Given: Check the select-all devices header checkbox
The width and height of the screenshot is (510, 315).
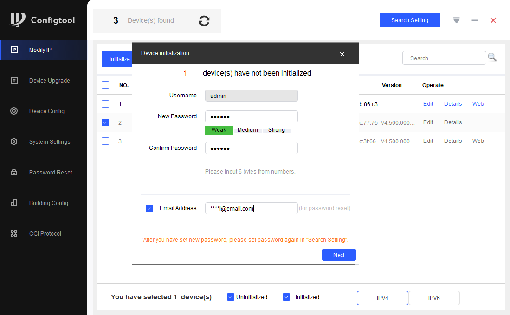Looking at the screenshot, I should point(105,85).
